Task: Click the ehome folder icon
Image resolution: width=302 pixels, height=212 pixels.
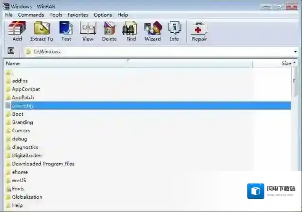Action: pos(8,172)
